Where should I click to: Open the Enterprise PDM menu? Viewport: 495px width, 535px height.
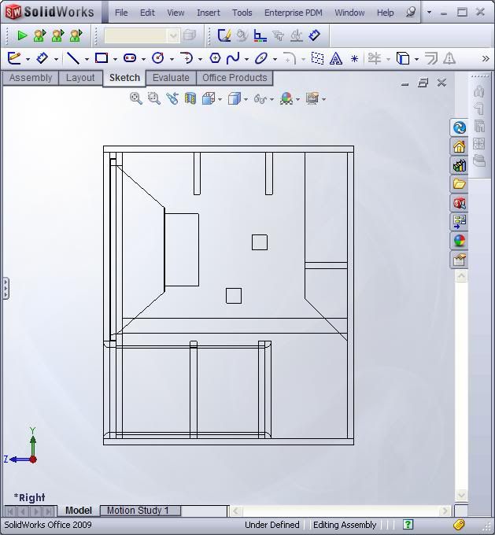[294, 13]
